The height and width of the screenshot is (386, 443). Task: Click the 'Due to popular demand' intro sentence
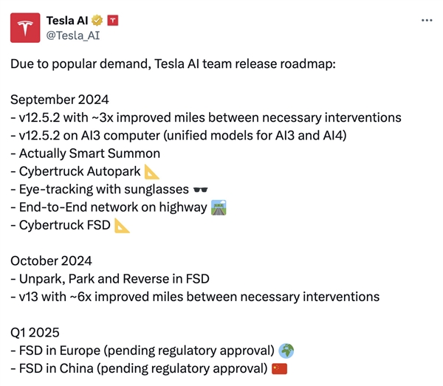173,64
